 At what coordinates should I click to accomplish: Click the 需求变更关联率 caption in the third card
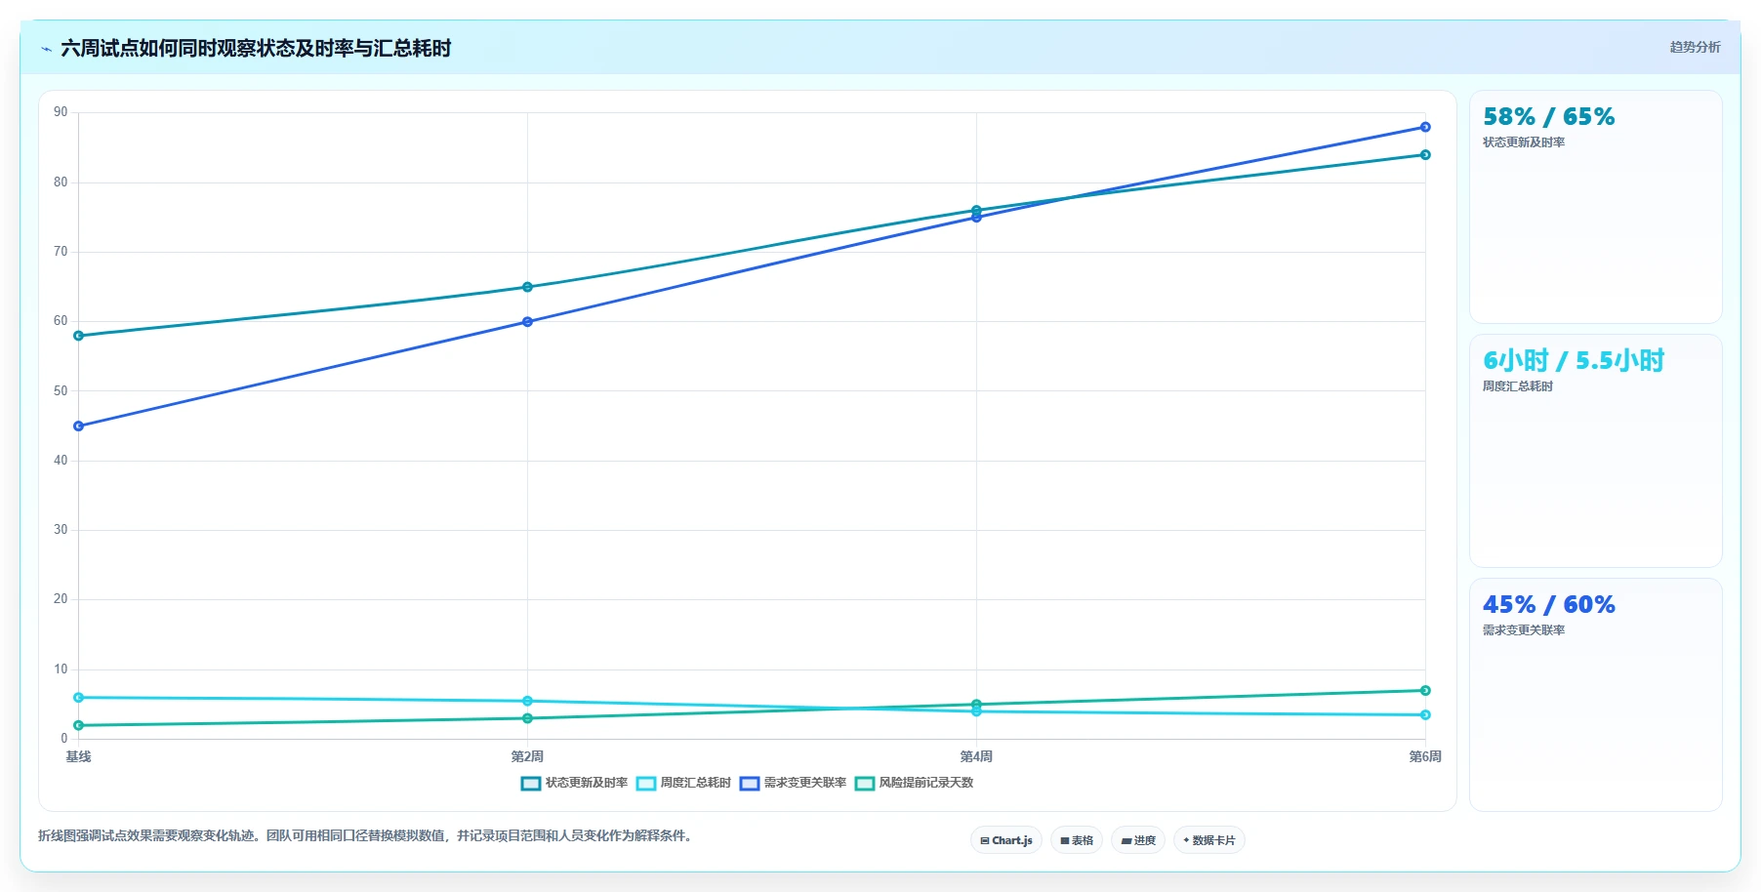pyautogui.click(x=1524, y=630)
